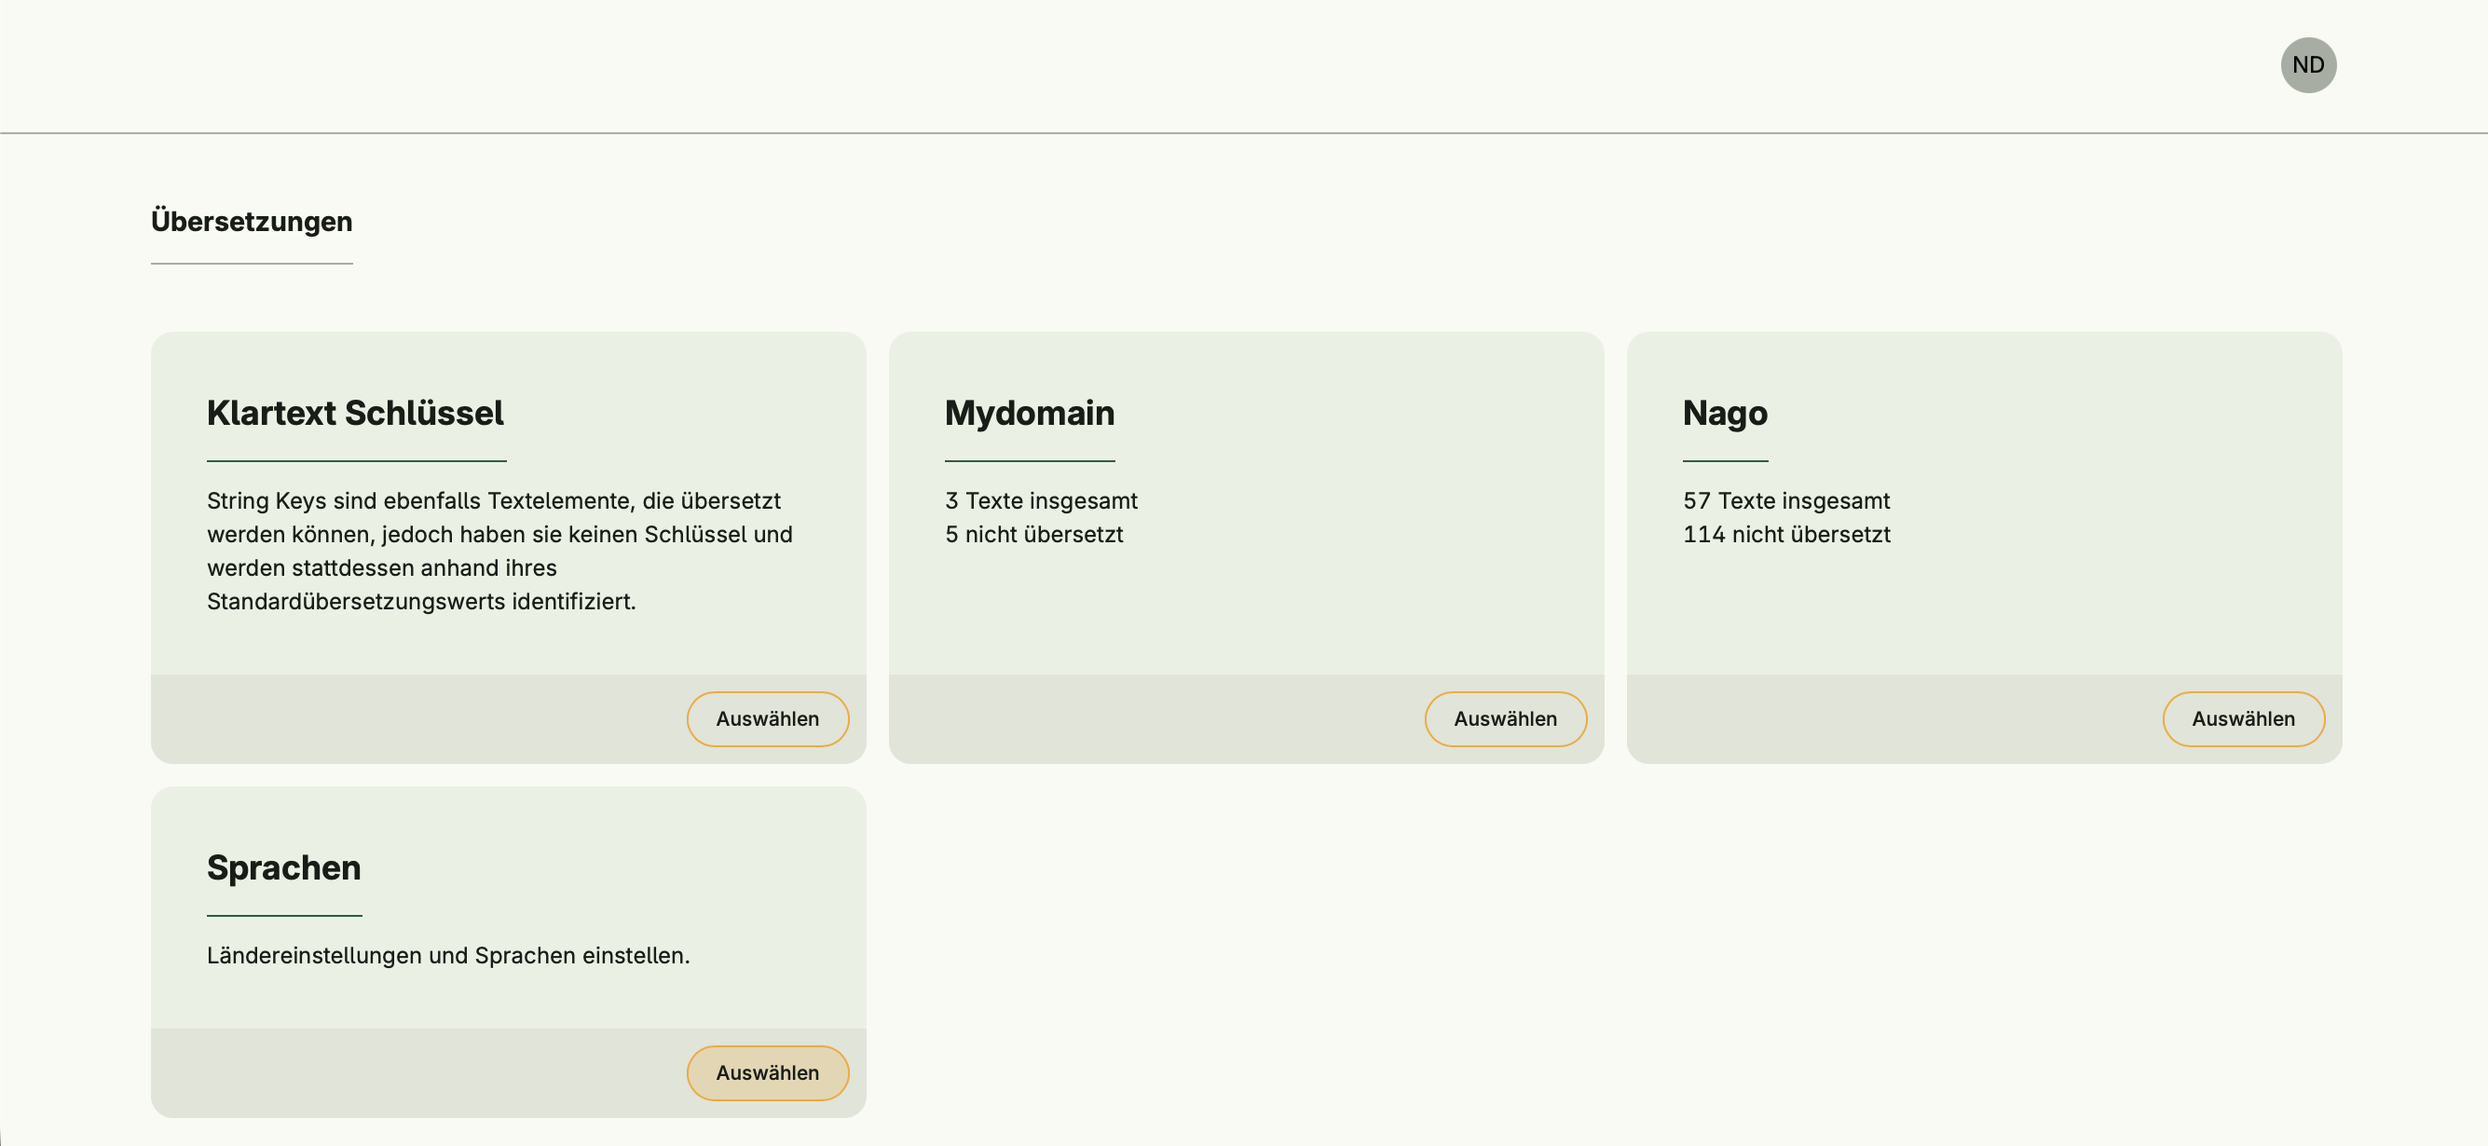Click the String Keys description paragraph
Image resolution: width=2488 pixels, height=1146 pixels.
tap(499, 551)
